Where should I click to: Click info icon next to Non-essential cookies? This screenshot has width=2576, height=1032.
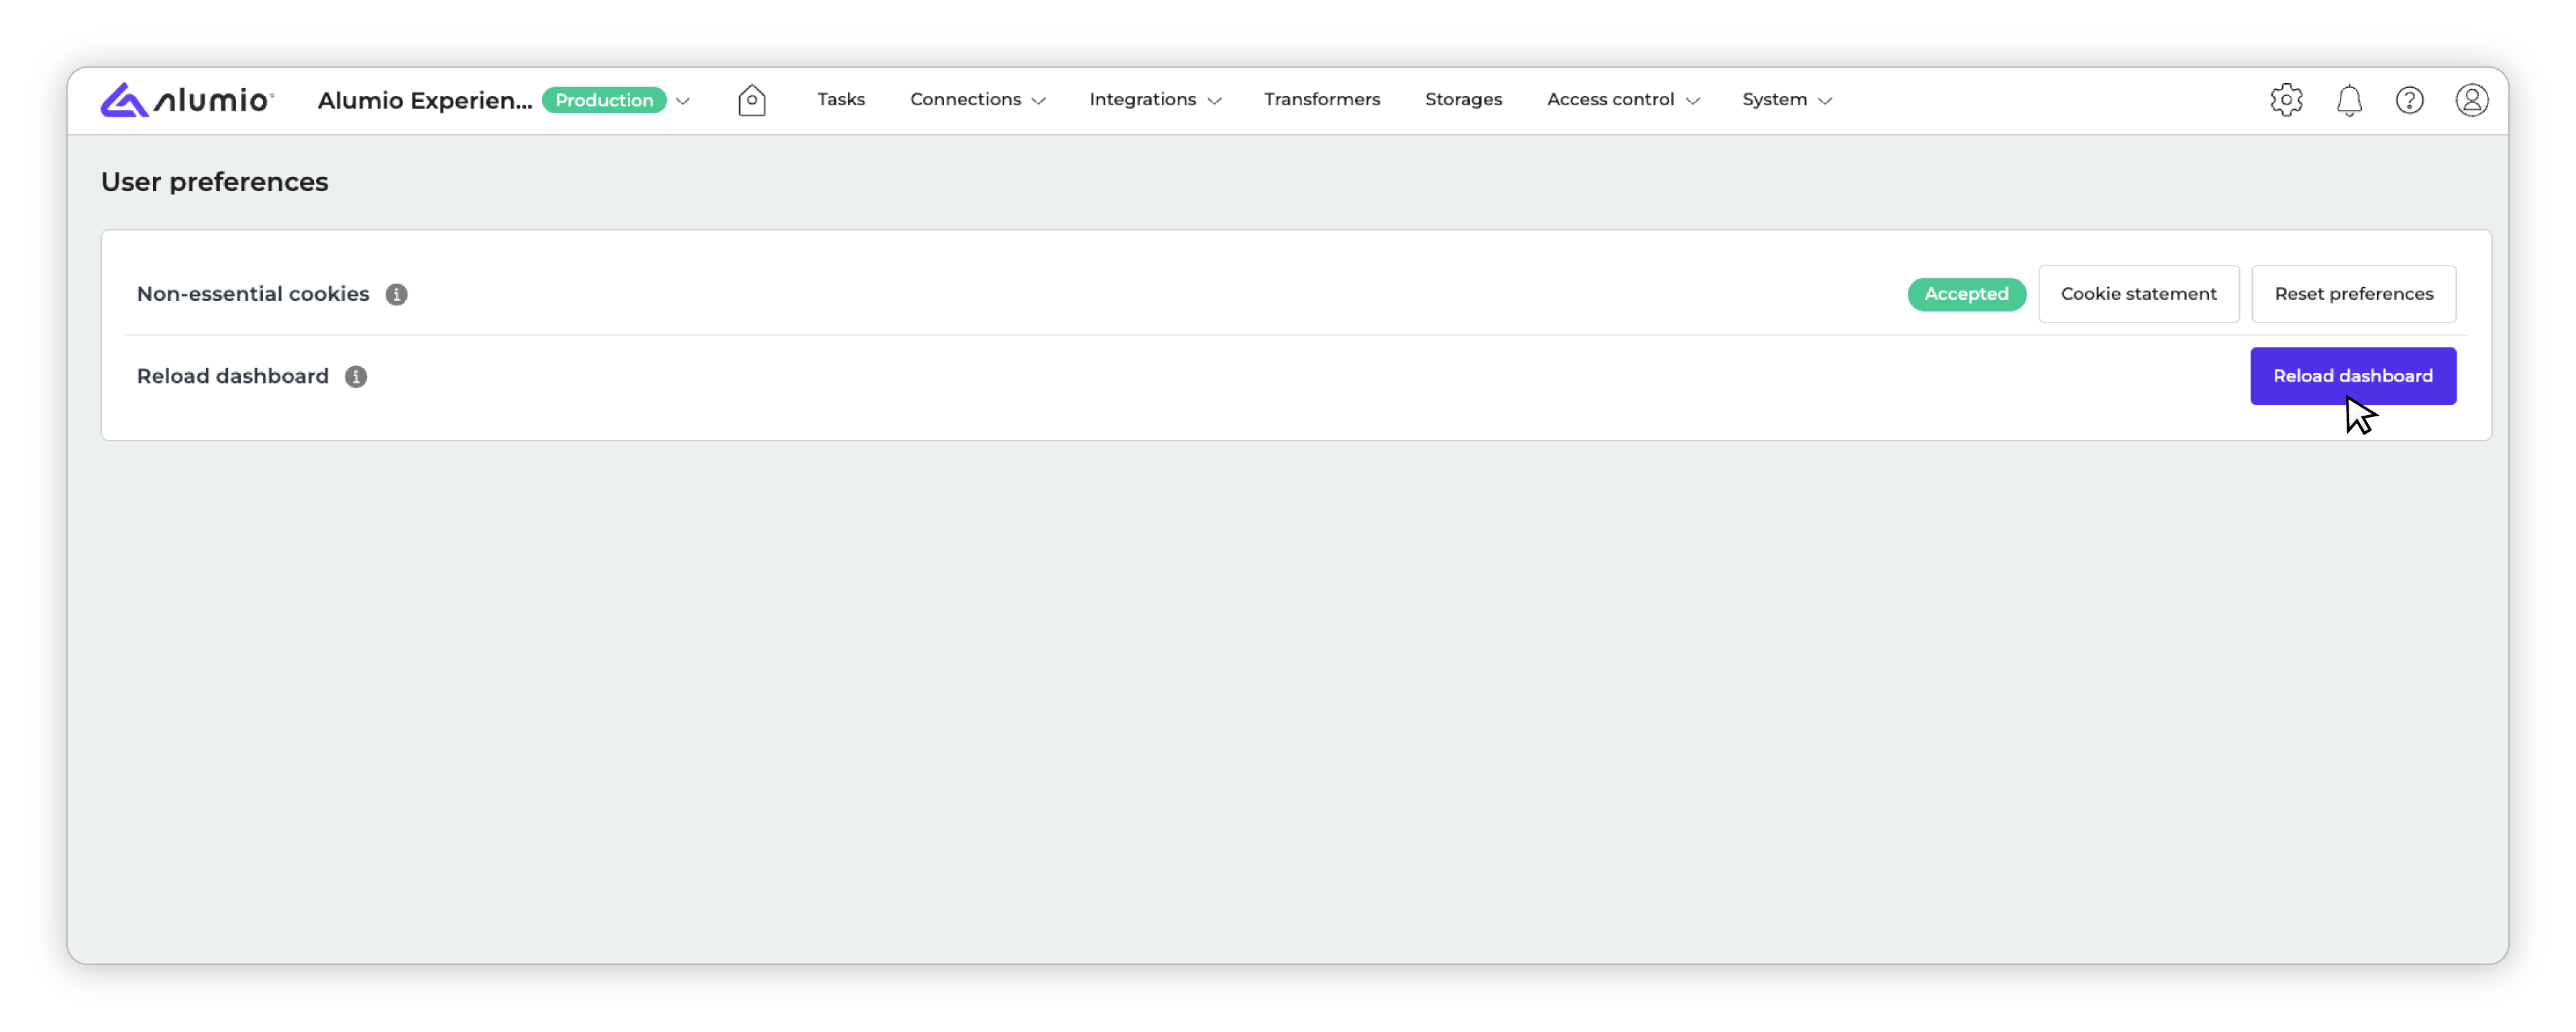(396, 294)
